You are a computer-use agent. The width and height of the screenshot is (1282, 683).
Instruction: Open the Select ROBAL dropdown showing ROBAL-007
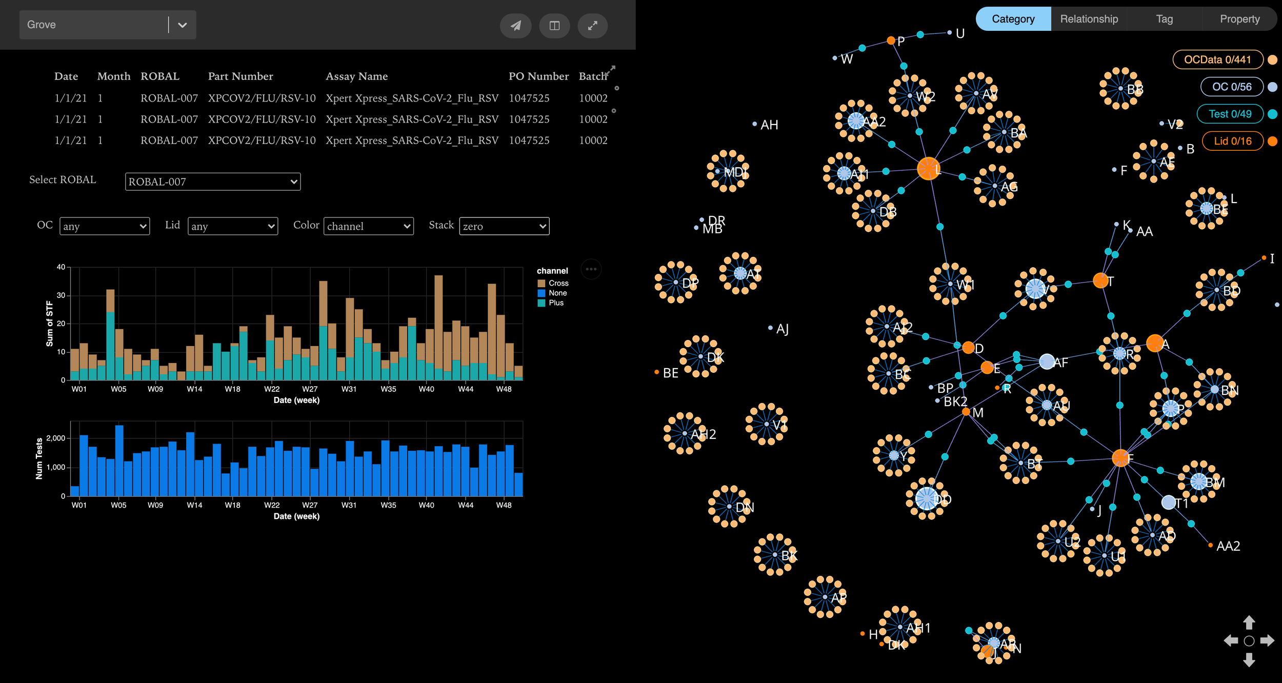click(212, 182)
